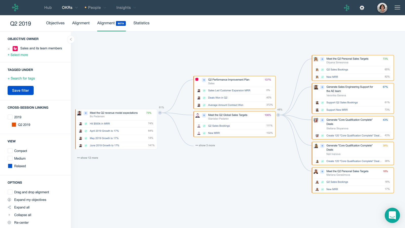This screenshot has height=228, width=405.
Task: Click the Weekdone logo in the top left
Action: point(15,8)
